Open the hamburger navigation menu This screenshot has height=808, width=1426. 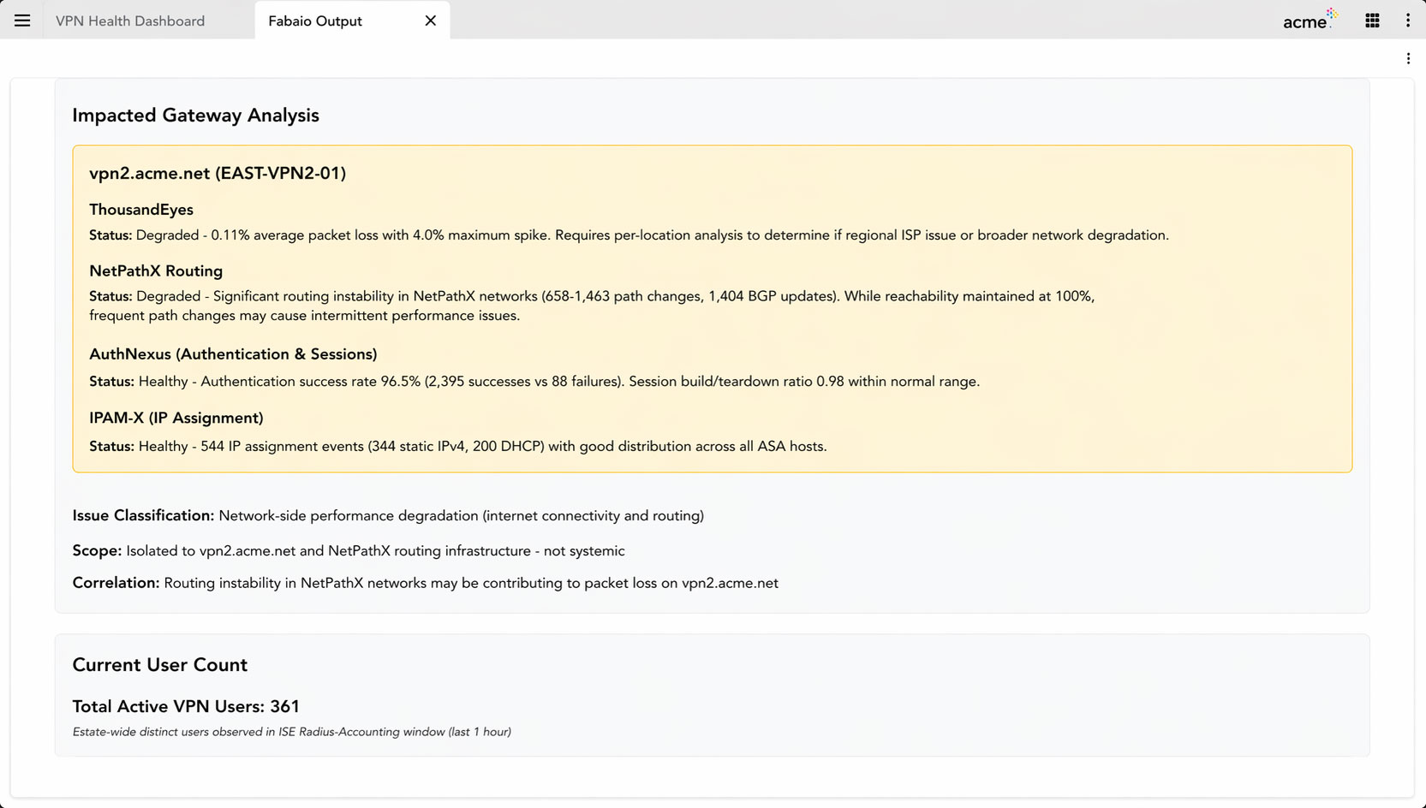(22, 21)
